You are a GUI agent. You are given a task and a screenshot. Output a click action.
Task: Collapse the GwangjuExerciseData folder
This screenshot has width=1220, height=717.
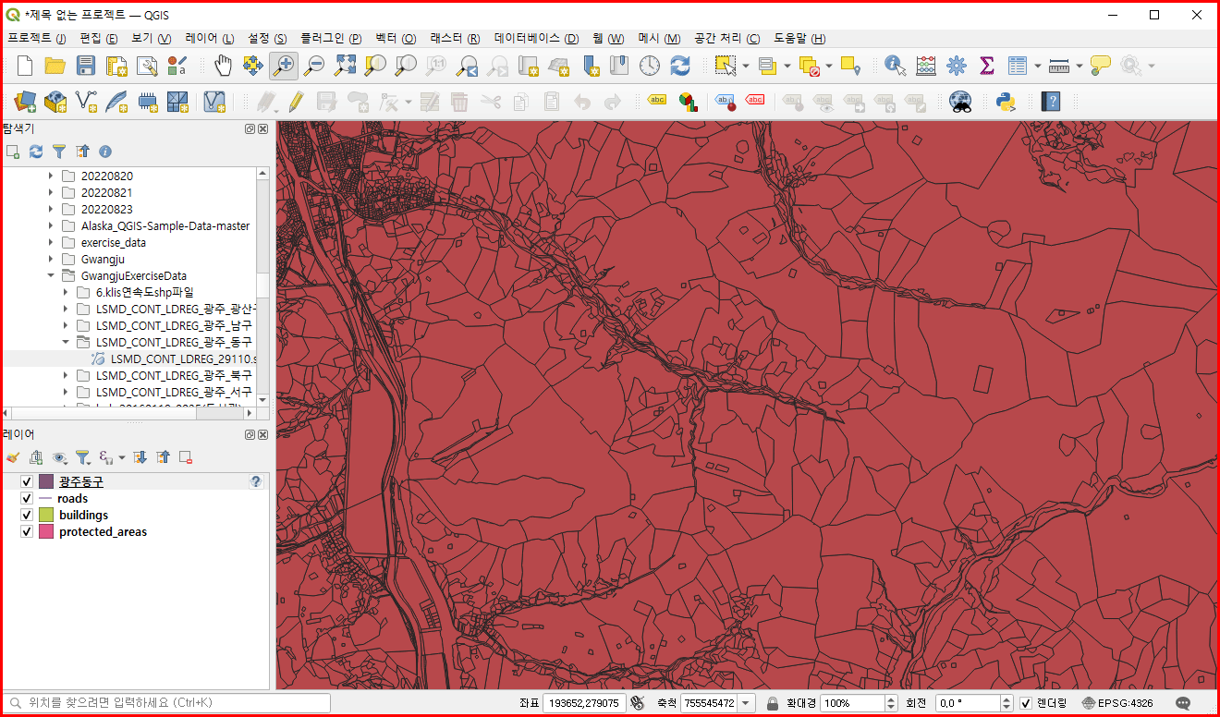point(51,275)
